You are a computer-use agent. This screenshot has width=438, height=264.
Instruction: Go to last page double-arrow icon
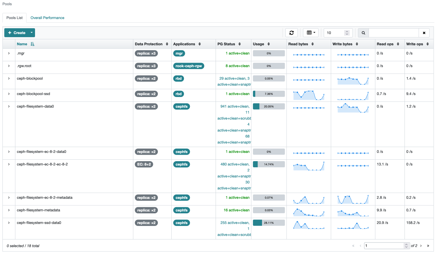point(428,246)
